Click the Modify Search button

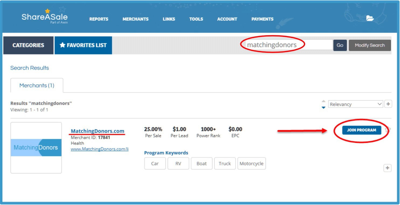coord(370,45)
